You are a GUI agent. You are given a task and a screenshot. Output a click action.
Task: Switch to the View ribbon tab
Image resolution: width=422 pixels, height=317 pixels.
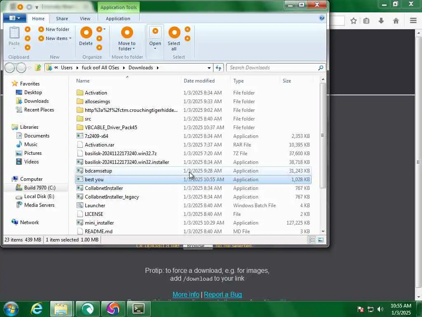point(85,19)
